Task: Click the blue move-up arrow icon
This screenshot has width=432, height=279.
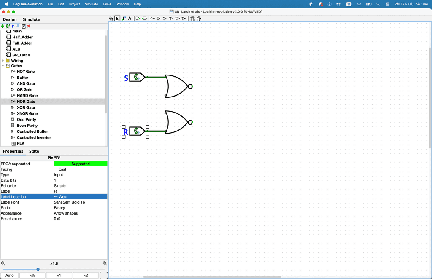Action: [x=13, y=26]
